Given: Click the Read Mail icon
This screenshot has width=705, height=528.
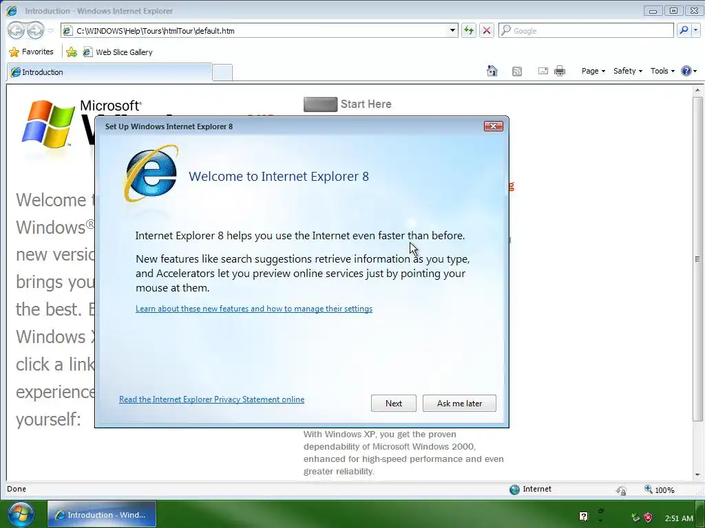Looking at the screenshot, I should 543,71.
